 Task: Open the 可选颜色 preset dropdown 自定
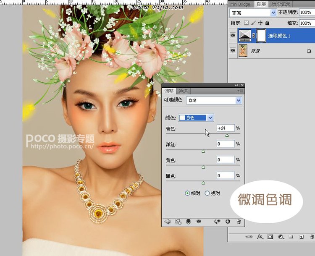pos(214,100)
